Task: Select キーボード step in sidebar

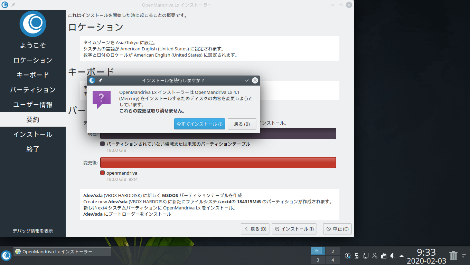Action: [x=33, y=75]
